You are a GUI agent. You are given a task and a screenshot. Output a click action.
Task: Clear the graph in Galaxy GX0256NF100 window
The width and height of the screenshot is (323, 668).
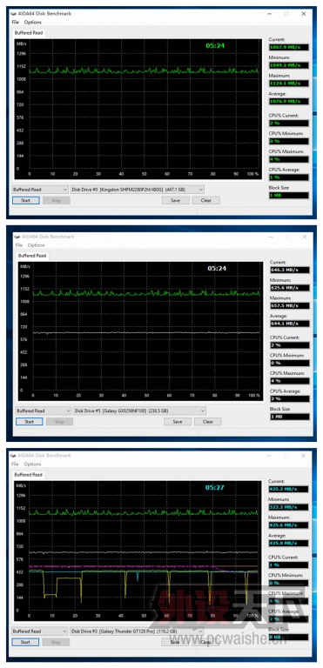click(208, 421)
